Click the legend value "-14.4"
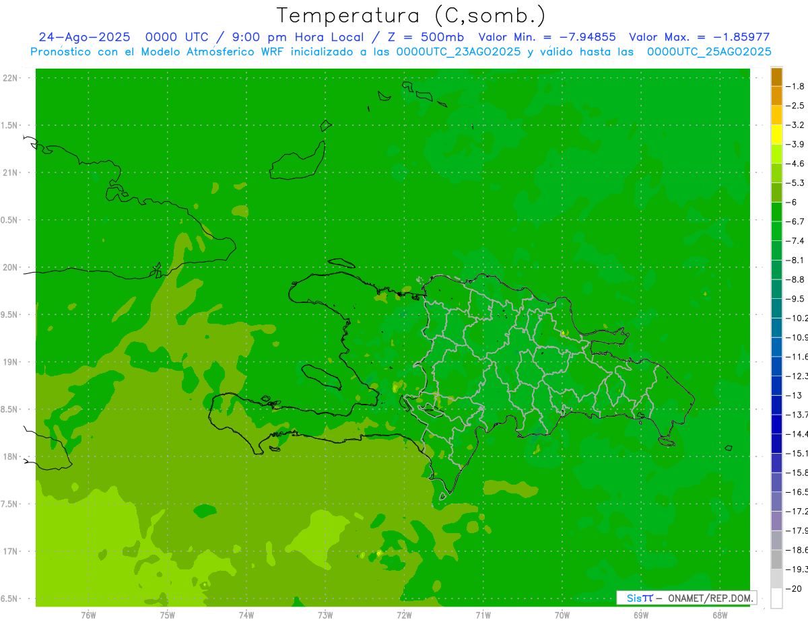This screenshot has width=808, height=624. click(797, 434)
